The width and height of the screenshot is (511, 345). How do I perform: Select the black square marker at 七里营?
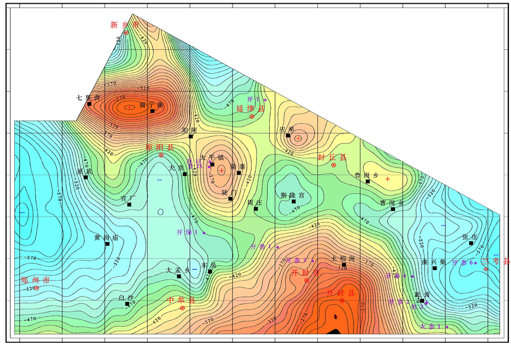89,104
